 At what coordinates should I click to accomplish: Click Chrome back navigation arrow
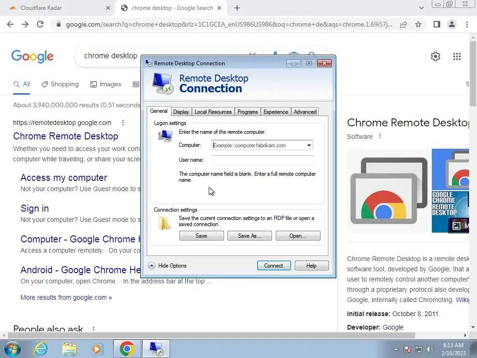pos(10,24)
